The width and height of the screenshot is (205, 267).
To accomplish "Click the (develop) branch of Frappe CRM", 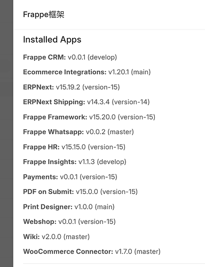I will click(x=102, y=57).
